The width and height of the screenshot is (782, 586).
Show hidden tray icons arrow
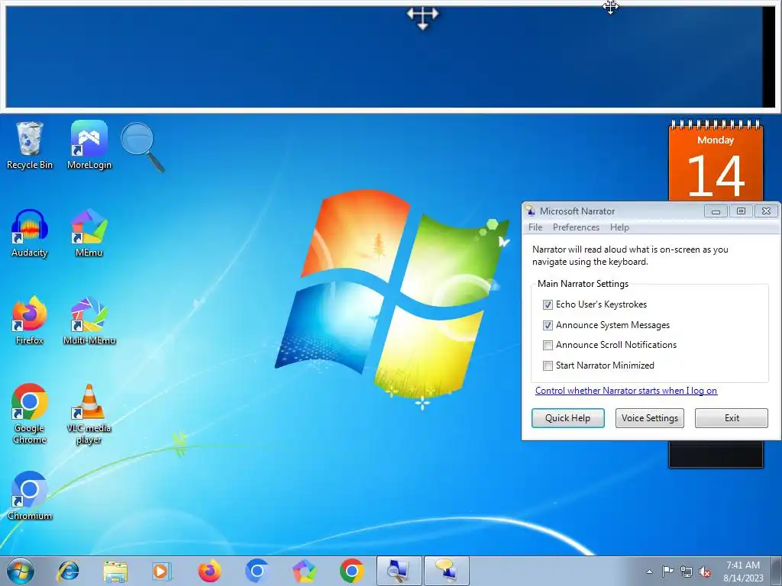[x=649, y=572]
